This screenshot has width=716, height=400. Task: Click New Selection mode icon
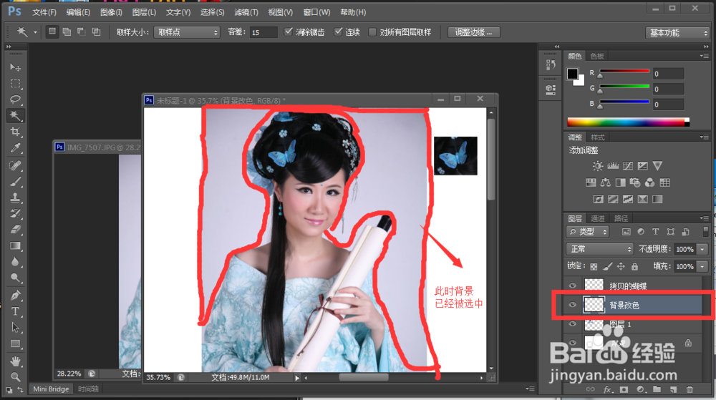click(52, 31)
